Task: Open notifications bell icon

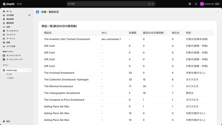Action: (x=196, y=4)
